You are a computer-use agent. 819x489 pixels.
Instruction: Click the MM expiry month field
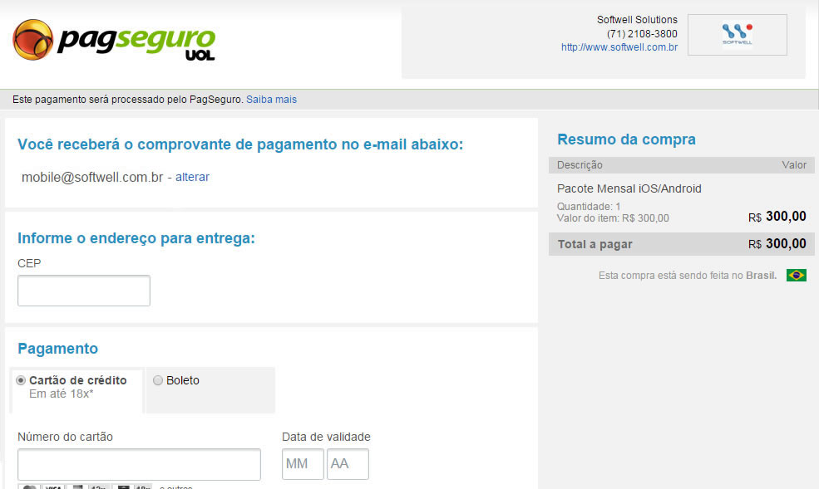[x=303, y=464]
